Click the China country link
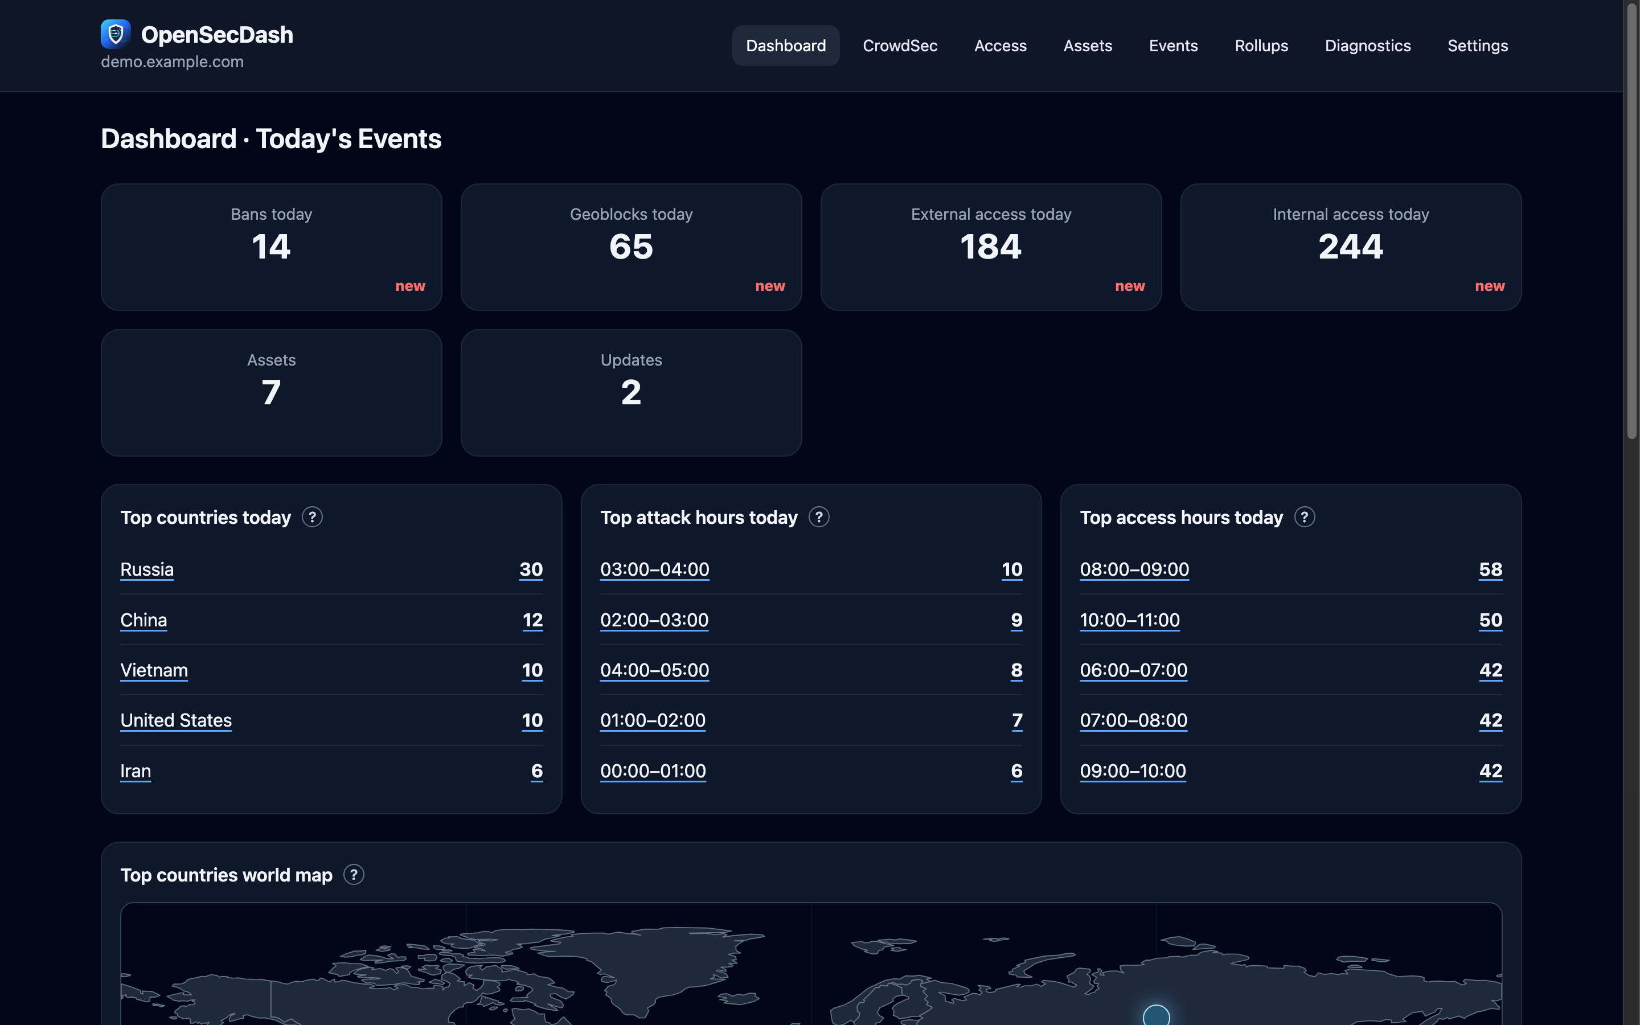This screenshot has width=1640, height=1025. [143, 620]
